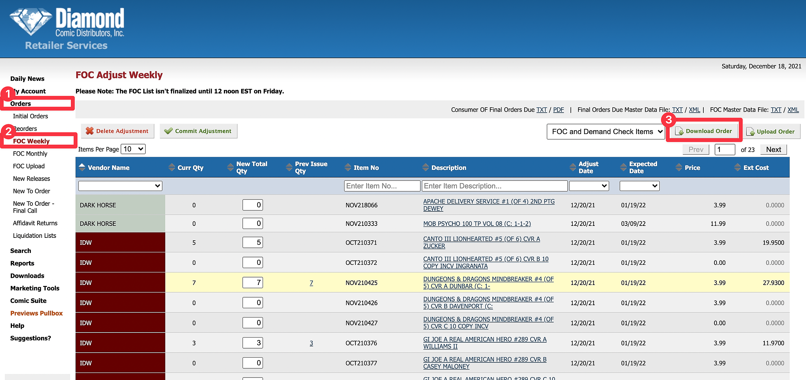The image size is (806, 380).
Task: Click the page number input field
Action: (725, 149)
